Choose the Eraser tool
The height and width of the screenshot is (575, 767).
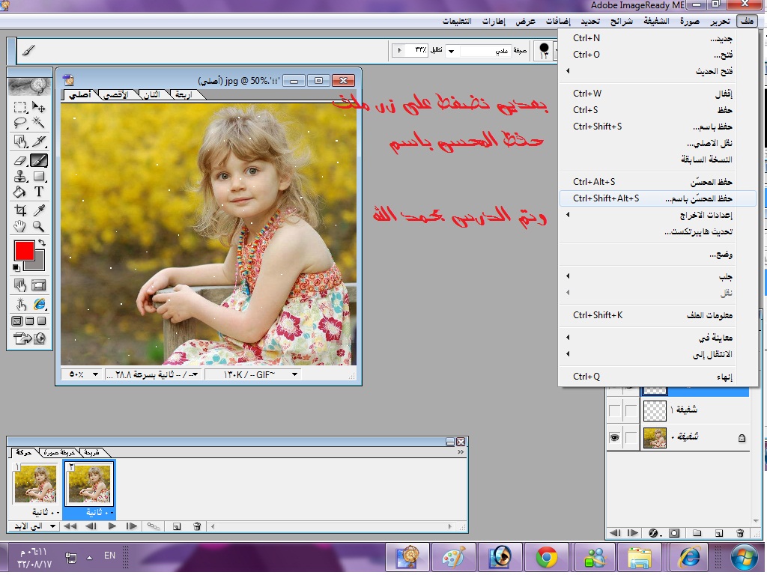coord(20,159)
